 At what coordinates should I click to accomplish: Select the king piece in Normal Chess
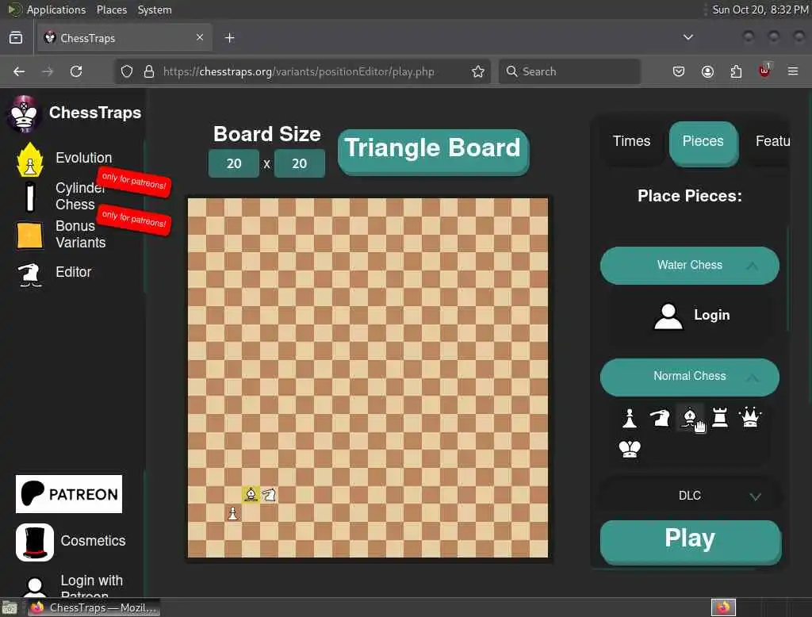630,449
